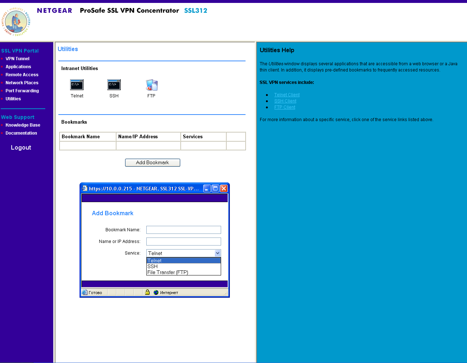
Task: Click the 'Utilities Help' heading
Action: point(277,50)
